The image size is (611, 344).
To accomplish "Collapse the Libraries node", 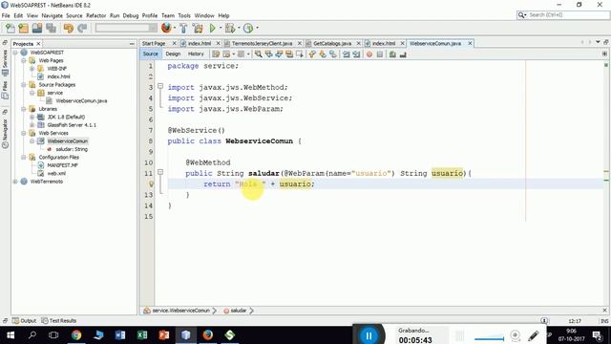I will [x=24, y=109].
